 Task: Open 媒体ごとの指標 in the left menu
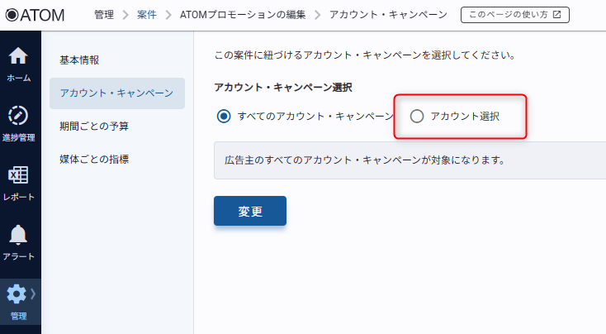coord(94,159)
